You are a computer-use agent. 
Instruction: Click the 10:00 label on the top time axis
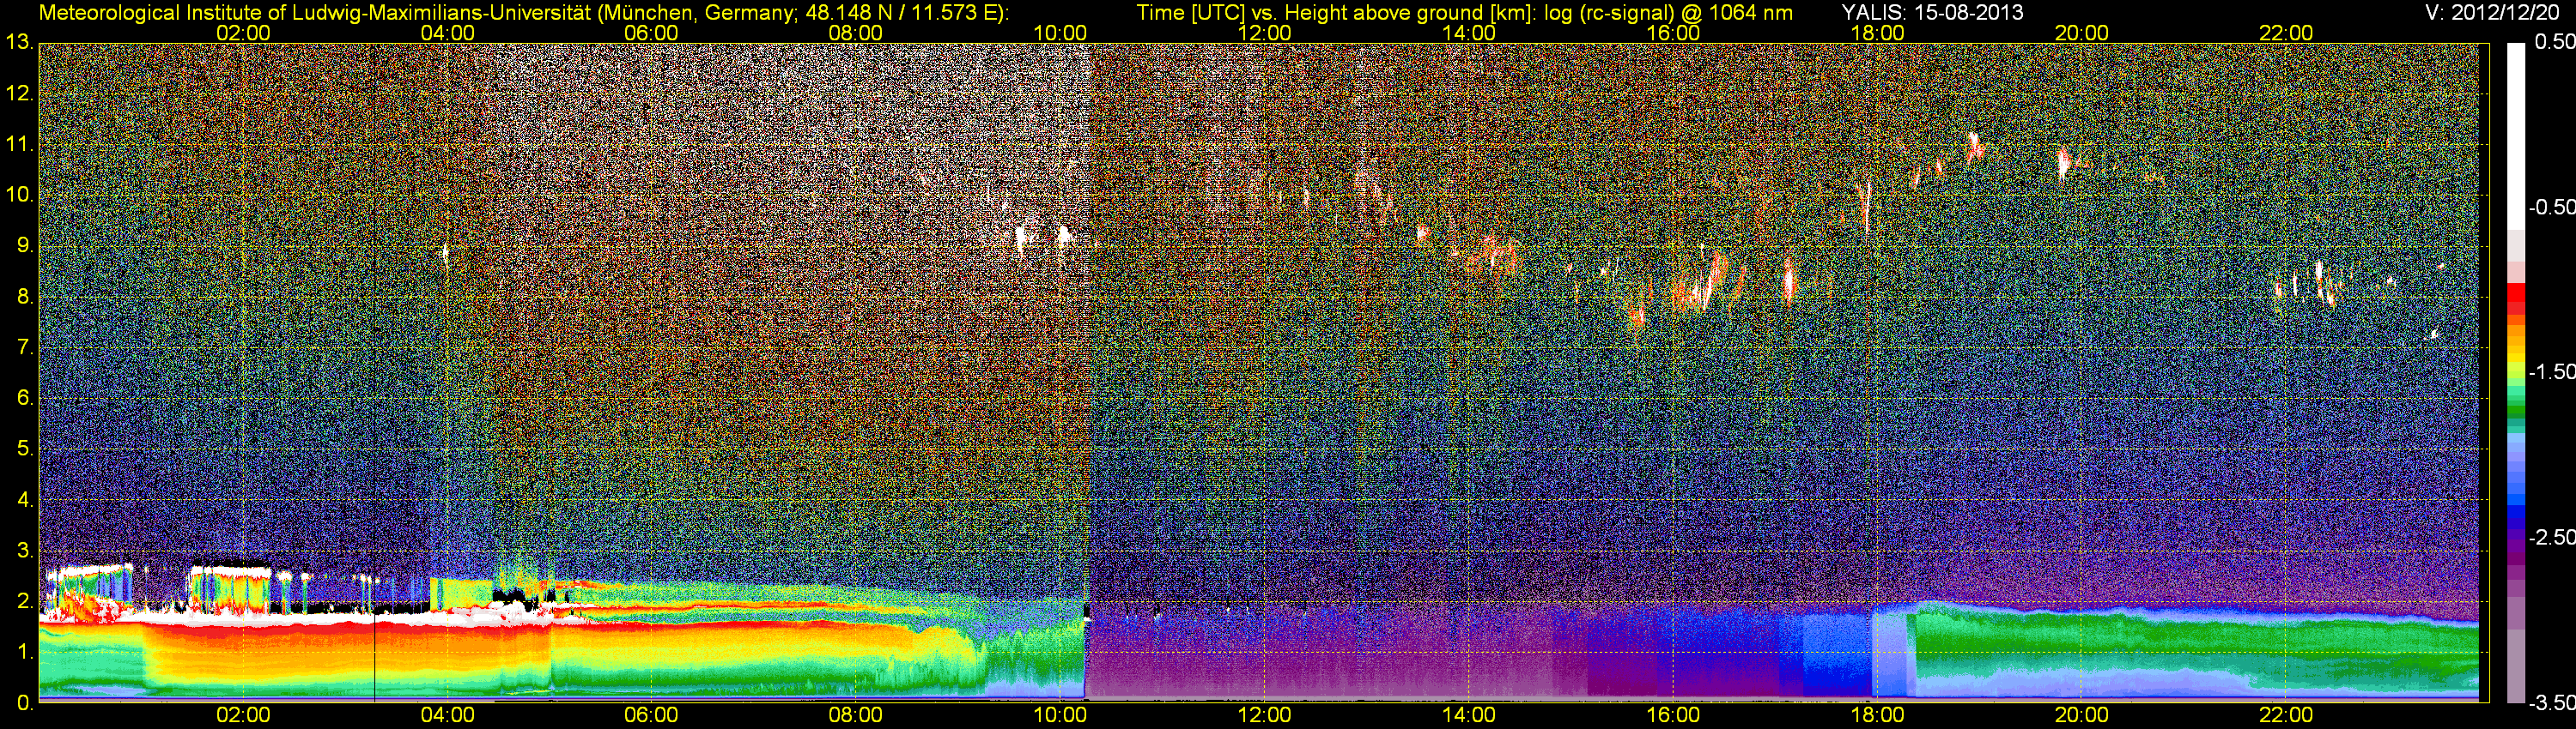point(1060,33)
